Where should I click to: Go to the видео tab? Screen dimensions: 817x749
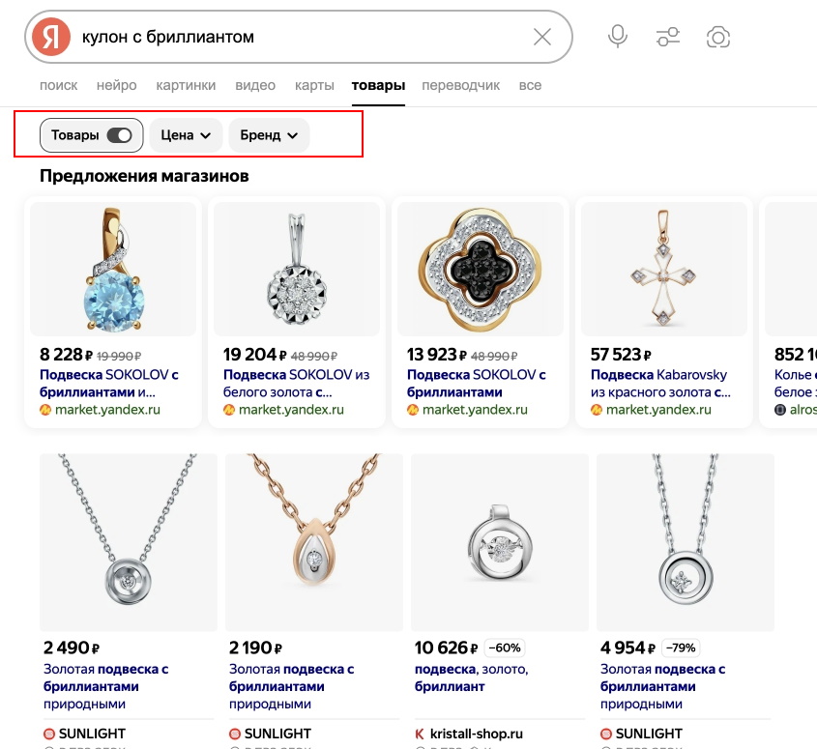(255, 85)
